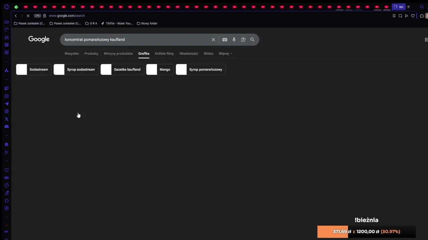Stop loading the page
Image resolution: width=428 pixels, height=240 pixels.
[x=28, y=16]
